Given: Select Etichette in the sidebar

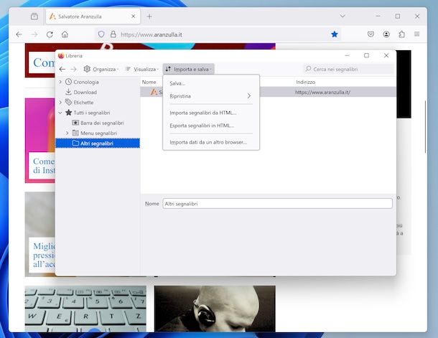Looking at the screenshot, I should (x=83, y=103).
